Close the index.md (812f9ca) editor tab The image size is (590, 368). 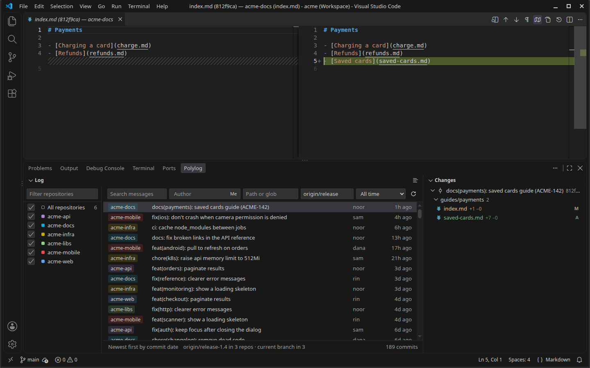tap(120, 19)
